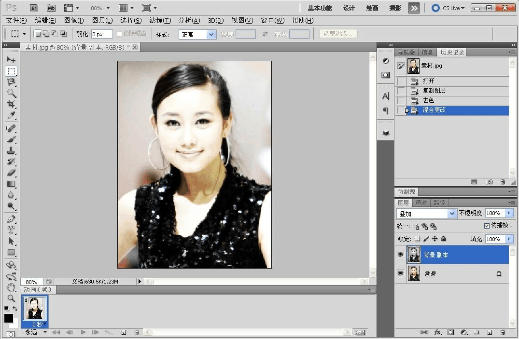The image size is (519, 339).
Task: Select the Blur tool
Action: (x=11, y=195)
